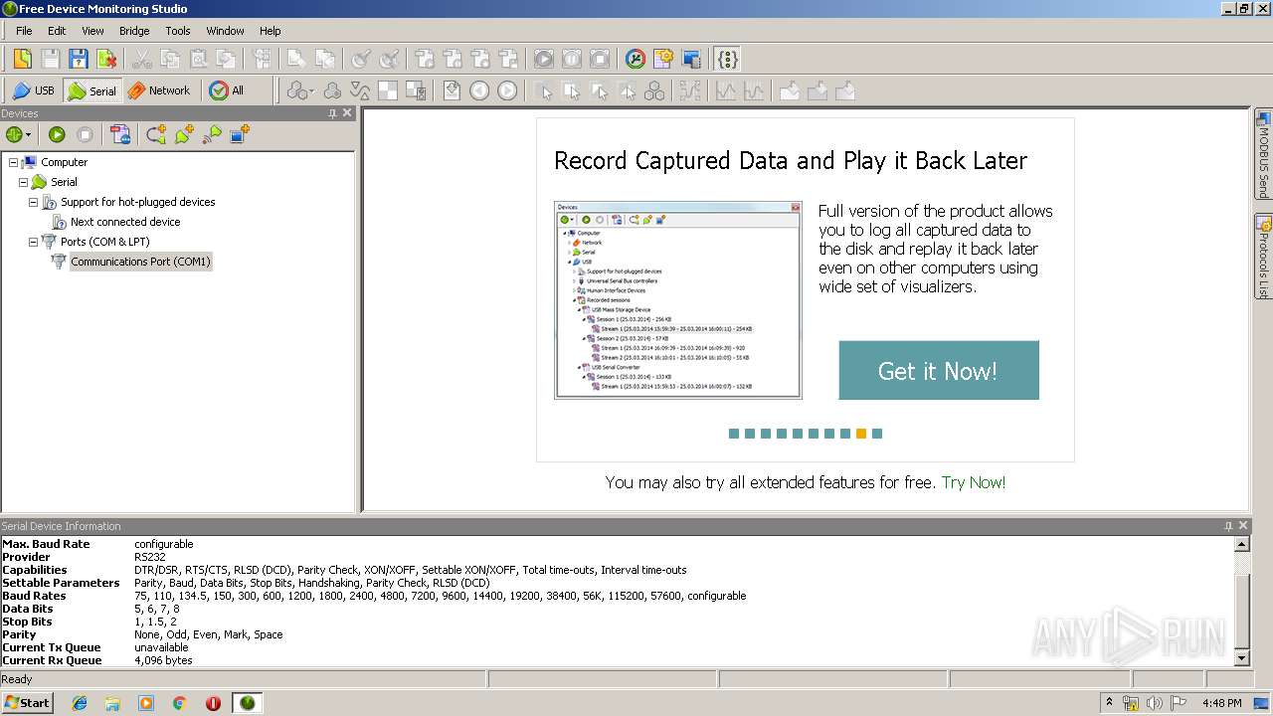
Task: Select the first carousel indicator dot
Action: 734,434
